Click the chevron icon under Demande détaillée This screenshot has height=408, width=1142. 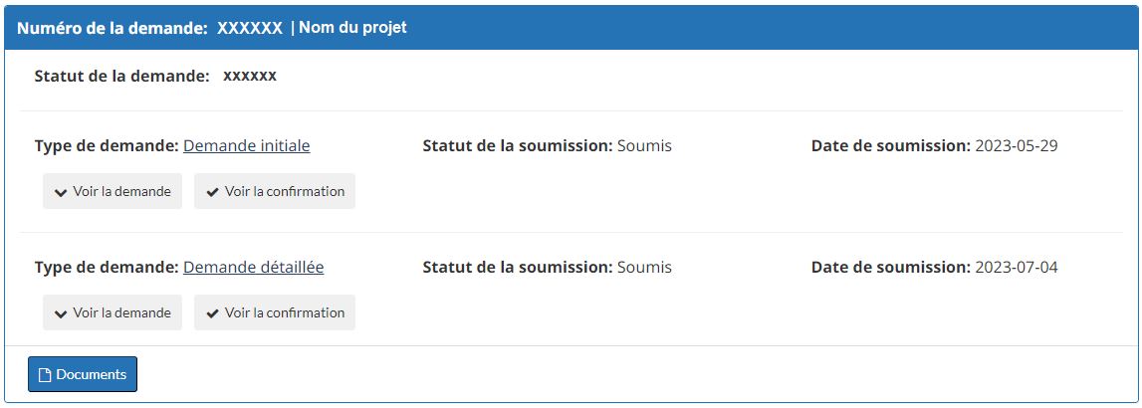click(x=61, y=313)
